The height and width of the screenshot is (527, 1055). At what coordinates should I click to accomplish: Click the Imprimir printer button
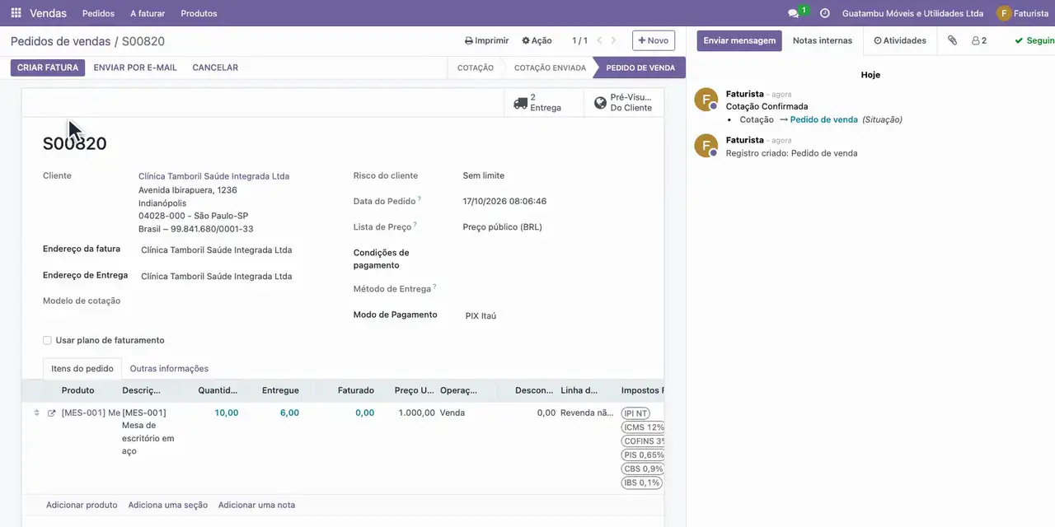coord(486,40)
